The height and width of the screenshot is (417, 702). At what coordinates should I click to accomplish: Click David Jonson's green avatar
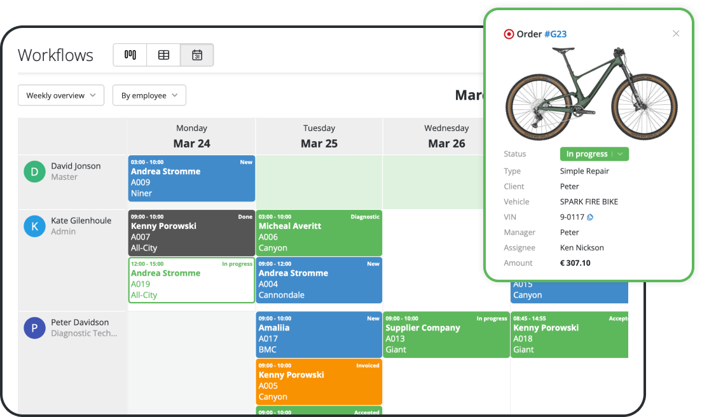click(x=35, y=172)
